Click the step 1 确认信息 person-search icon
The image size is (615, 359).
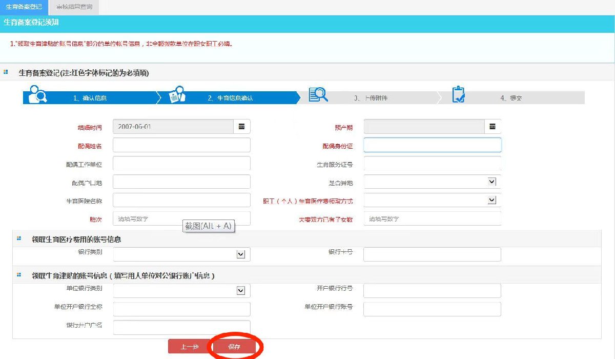point(38,95)
